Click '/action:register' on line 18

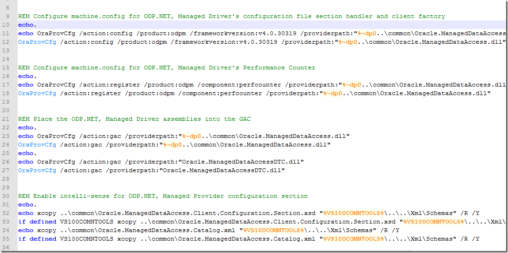(91, 93)
